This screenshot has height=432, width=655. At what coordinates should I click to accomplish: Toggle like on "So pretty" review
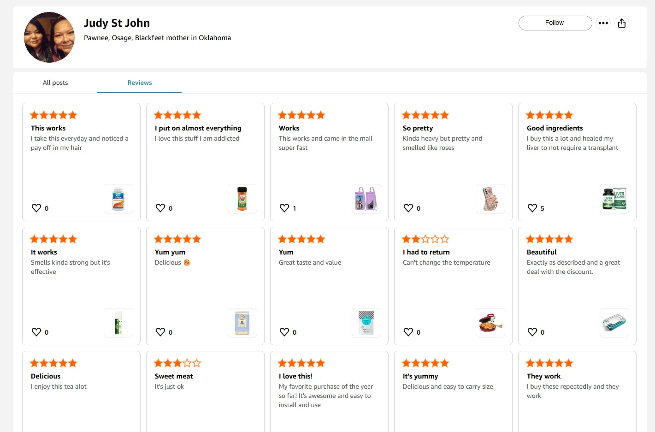pos(408,208)
